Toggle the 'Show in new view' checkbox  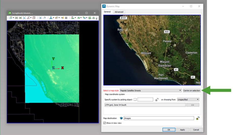tap(104, 123)
